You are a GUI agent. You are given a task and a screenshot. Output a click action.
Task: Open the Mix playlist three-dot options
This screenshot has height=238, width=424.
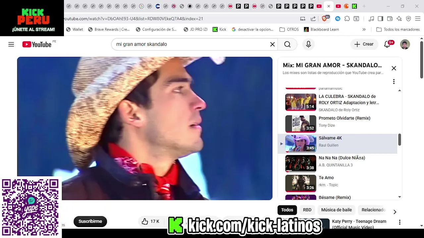point(394,81)
